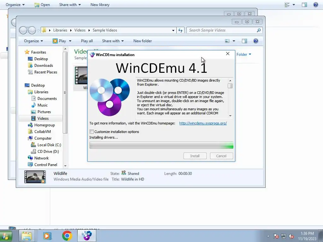The height and width of the screenshot is (242, 323).
Task: Expand the Play dropdown arrow
Action: coord(70,41)
